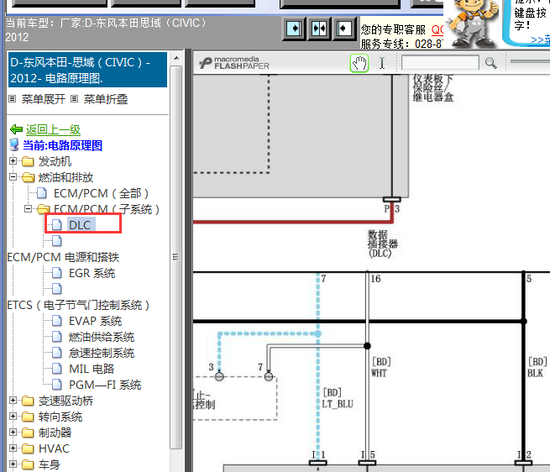Collapse the 燃油和排放 folder node
The height and width of the screenshot is (472, 550).
tap(13, 177)
